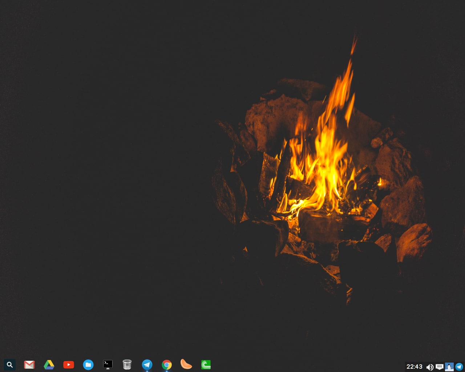Screen dimensions: 465x372
Task: Launch YouTube from the taskbar
Action: pos(69,365)
